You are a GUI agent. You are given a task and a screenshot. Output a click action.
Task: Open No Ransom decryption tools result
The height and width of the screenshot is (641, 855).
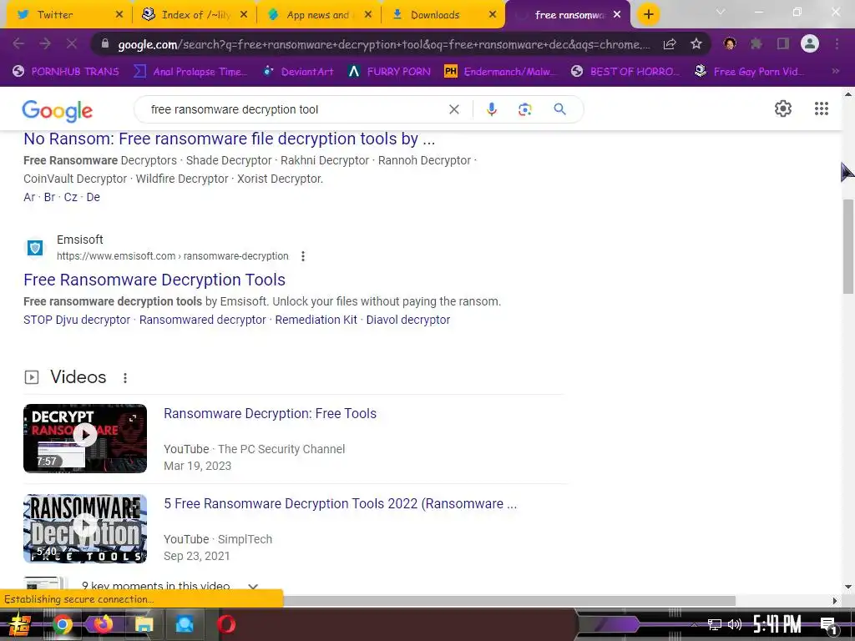pyautogui.click(x=230, y=139)
